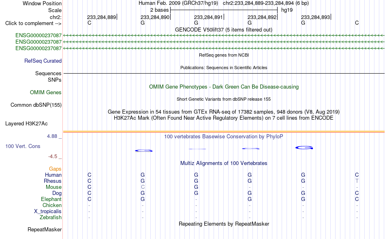Viewport: 385px width, 239px height.
Task: Click the Zebrafish alignment row label
Action: coord(51,218)
